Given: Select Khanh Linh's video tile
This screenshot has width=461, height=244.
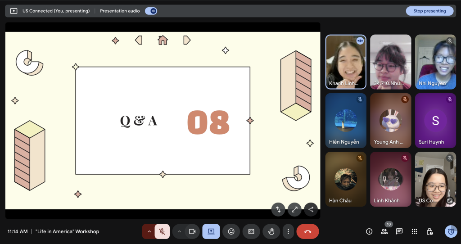Looking at the screenshot, I should point(346,62).
